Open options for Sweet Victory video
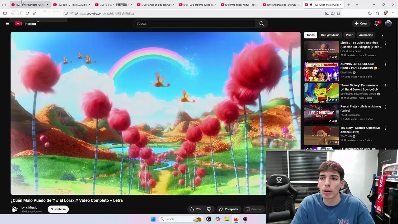The height and width of the screenshot is (224, 398). tap(386, 86)
